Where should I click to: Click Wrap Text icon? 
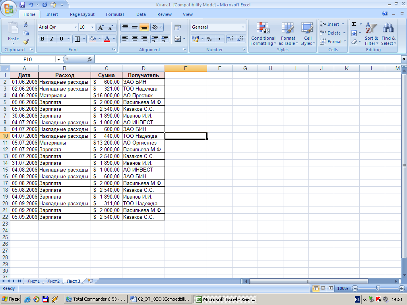pos(178,27)
